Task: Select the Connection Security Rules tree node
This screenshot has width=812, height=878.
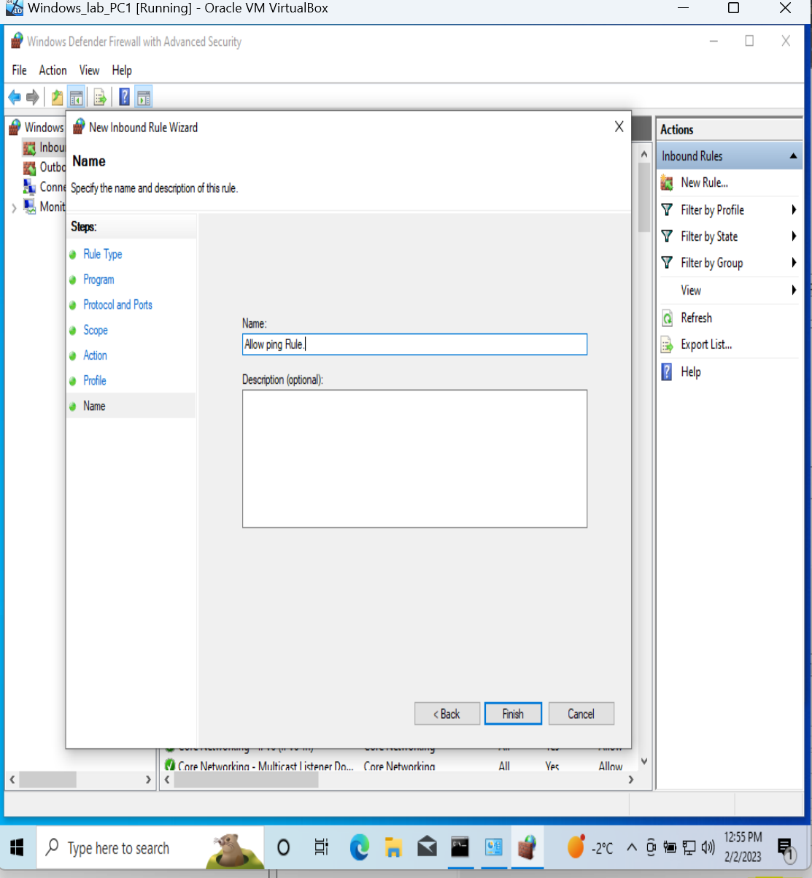Action: [x=44, y=187]
